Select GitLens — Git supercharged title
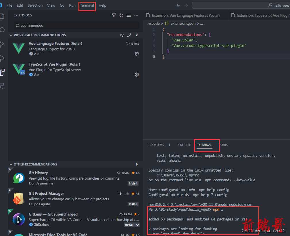Viewport: 290px width, 236px height. coord(53,214)
